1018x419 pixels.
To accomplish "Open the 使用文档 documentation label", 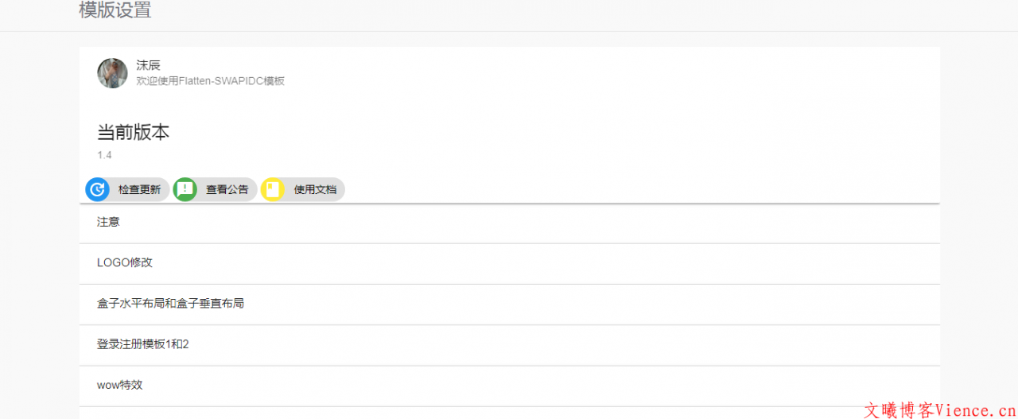I will pos(315,190).
